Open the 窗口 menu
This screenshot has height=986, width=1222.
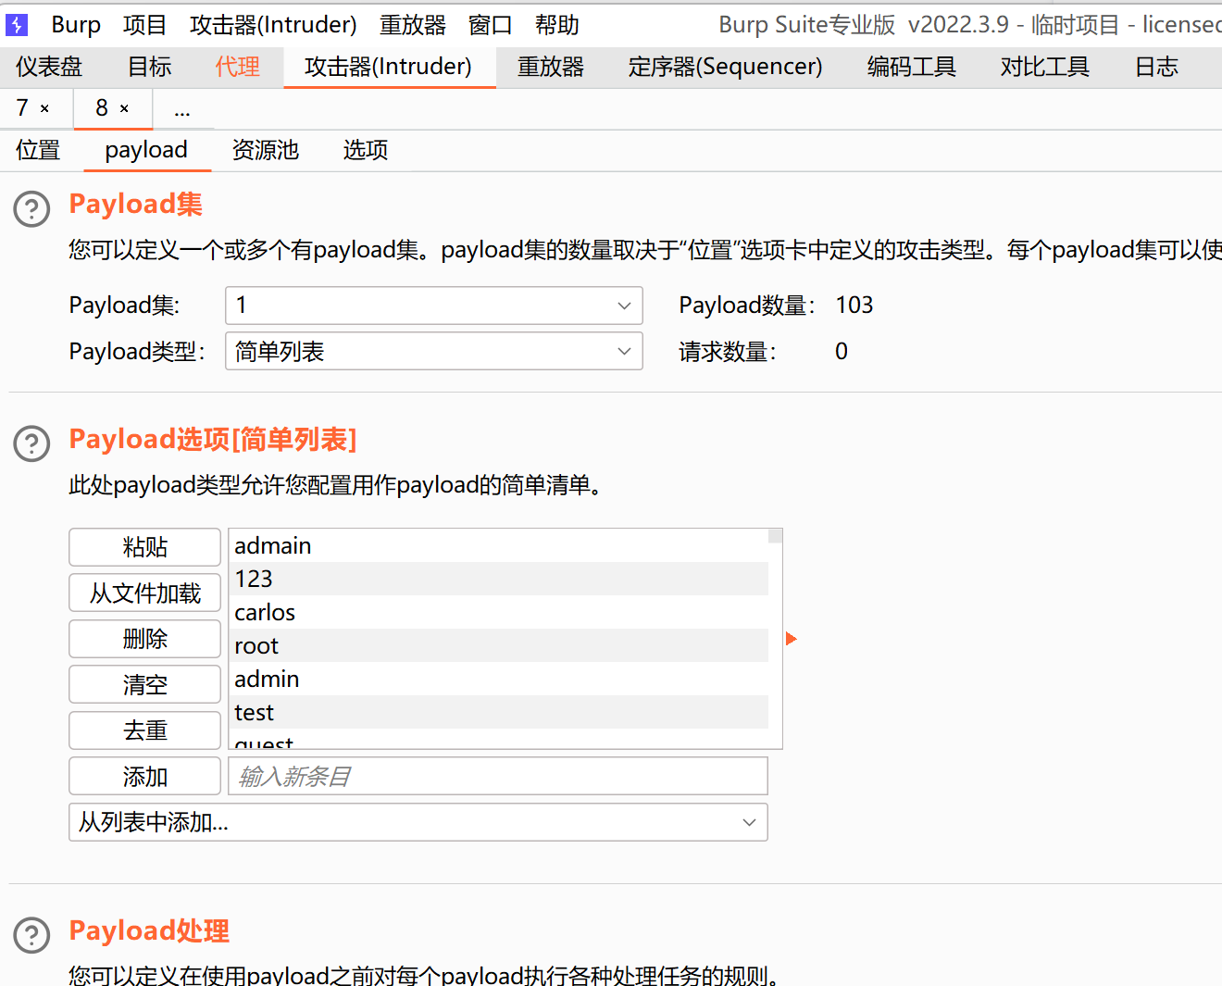click(x=491, y=25)
